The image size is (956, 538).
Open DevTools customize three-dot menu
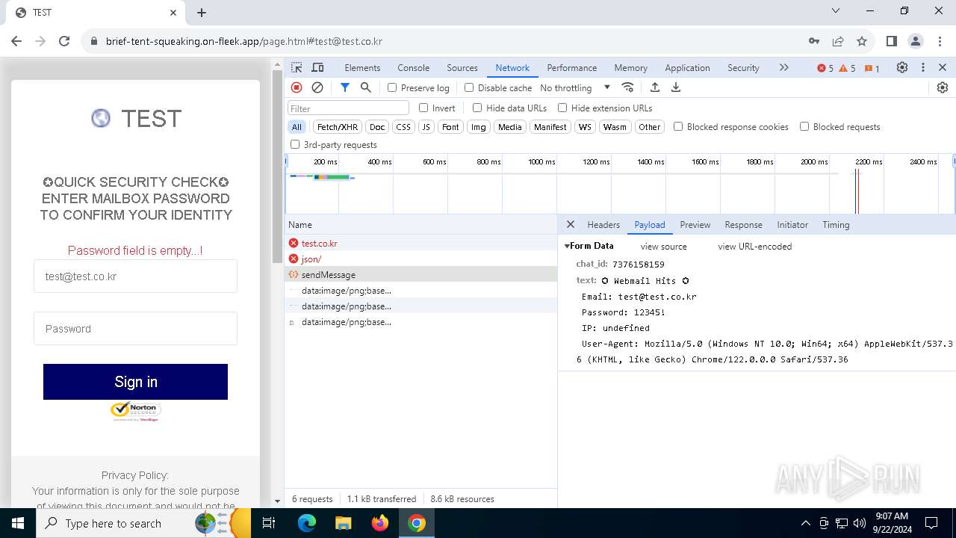tap(923, 67)
